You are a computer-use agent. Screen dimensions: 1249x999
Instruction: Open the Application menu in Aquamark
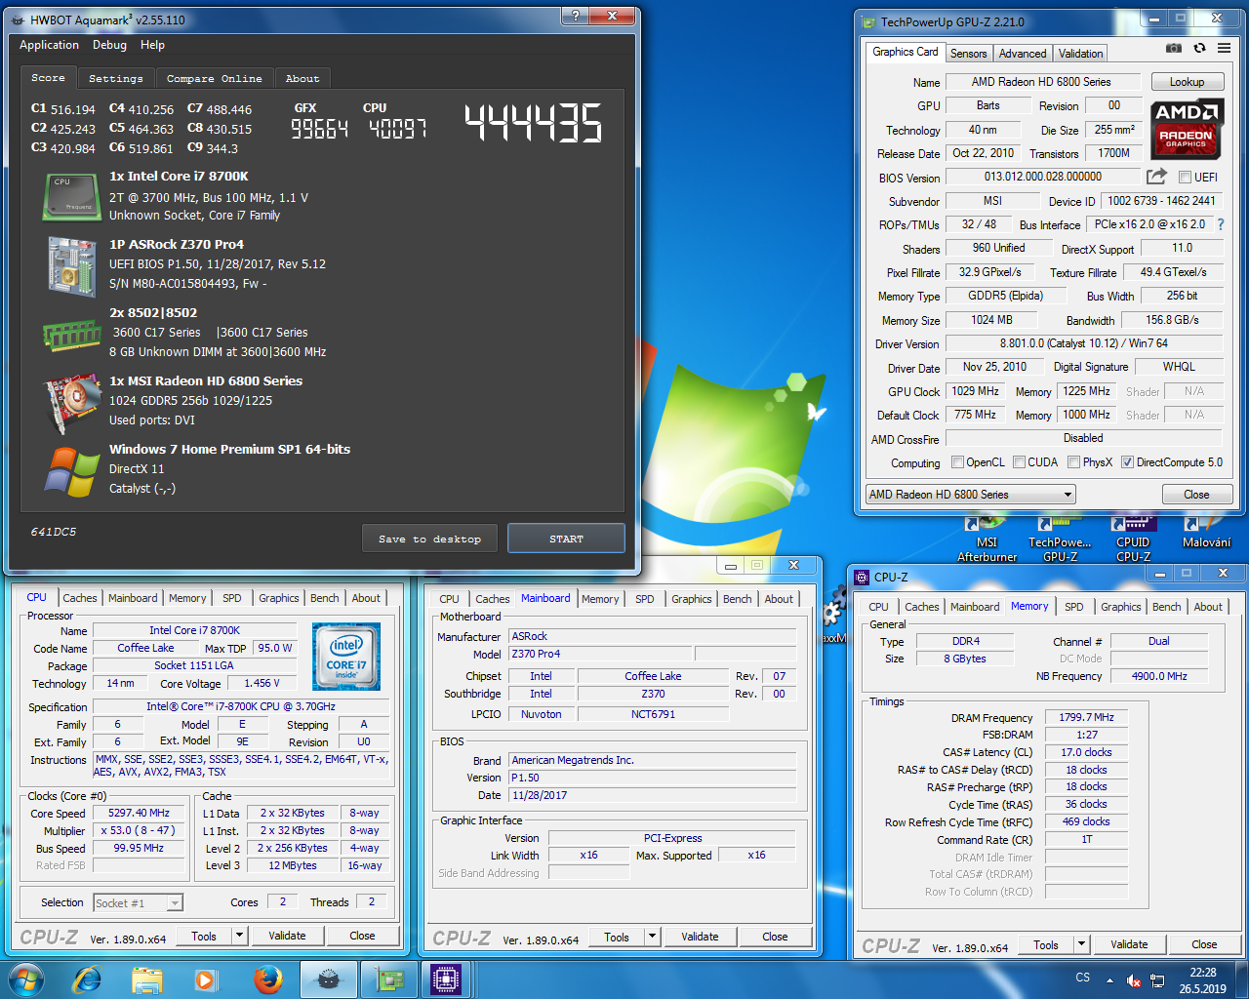tap(49, 45)
